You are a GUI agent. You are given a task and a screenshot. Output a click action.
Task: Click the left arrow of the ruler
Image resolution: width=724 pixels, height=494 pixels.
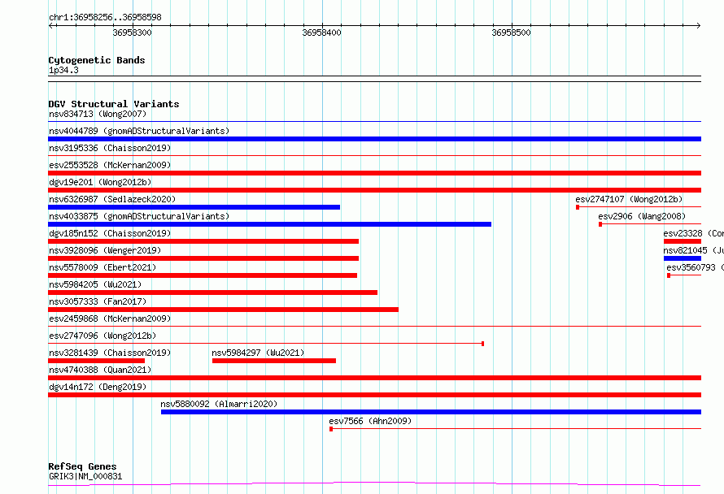click(x=50, y=26)
